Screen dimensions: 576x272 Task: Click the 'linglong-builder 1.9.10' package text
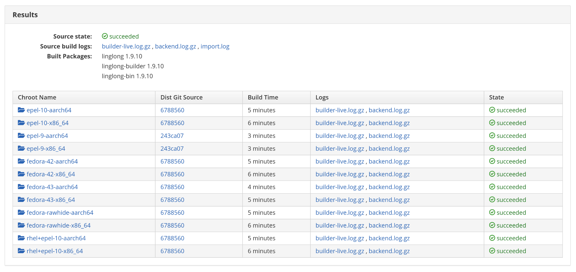[133, 66]
